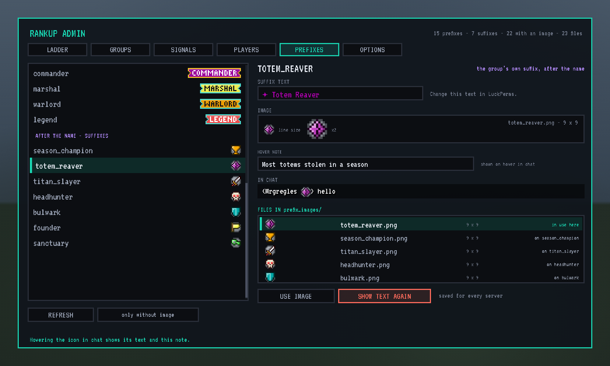Select the founder suffix name

pos(47,228)
